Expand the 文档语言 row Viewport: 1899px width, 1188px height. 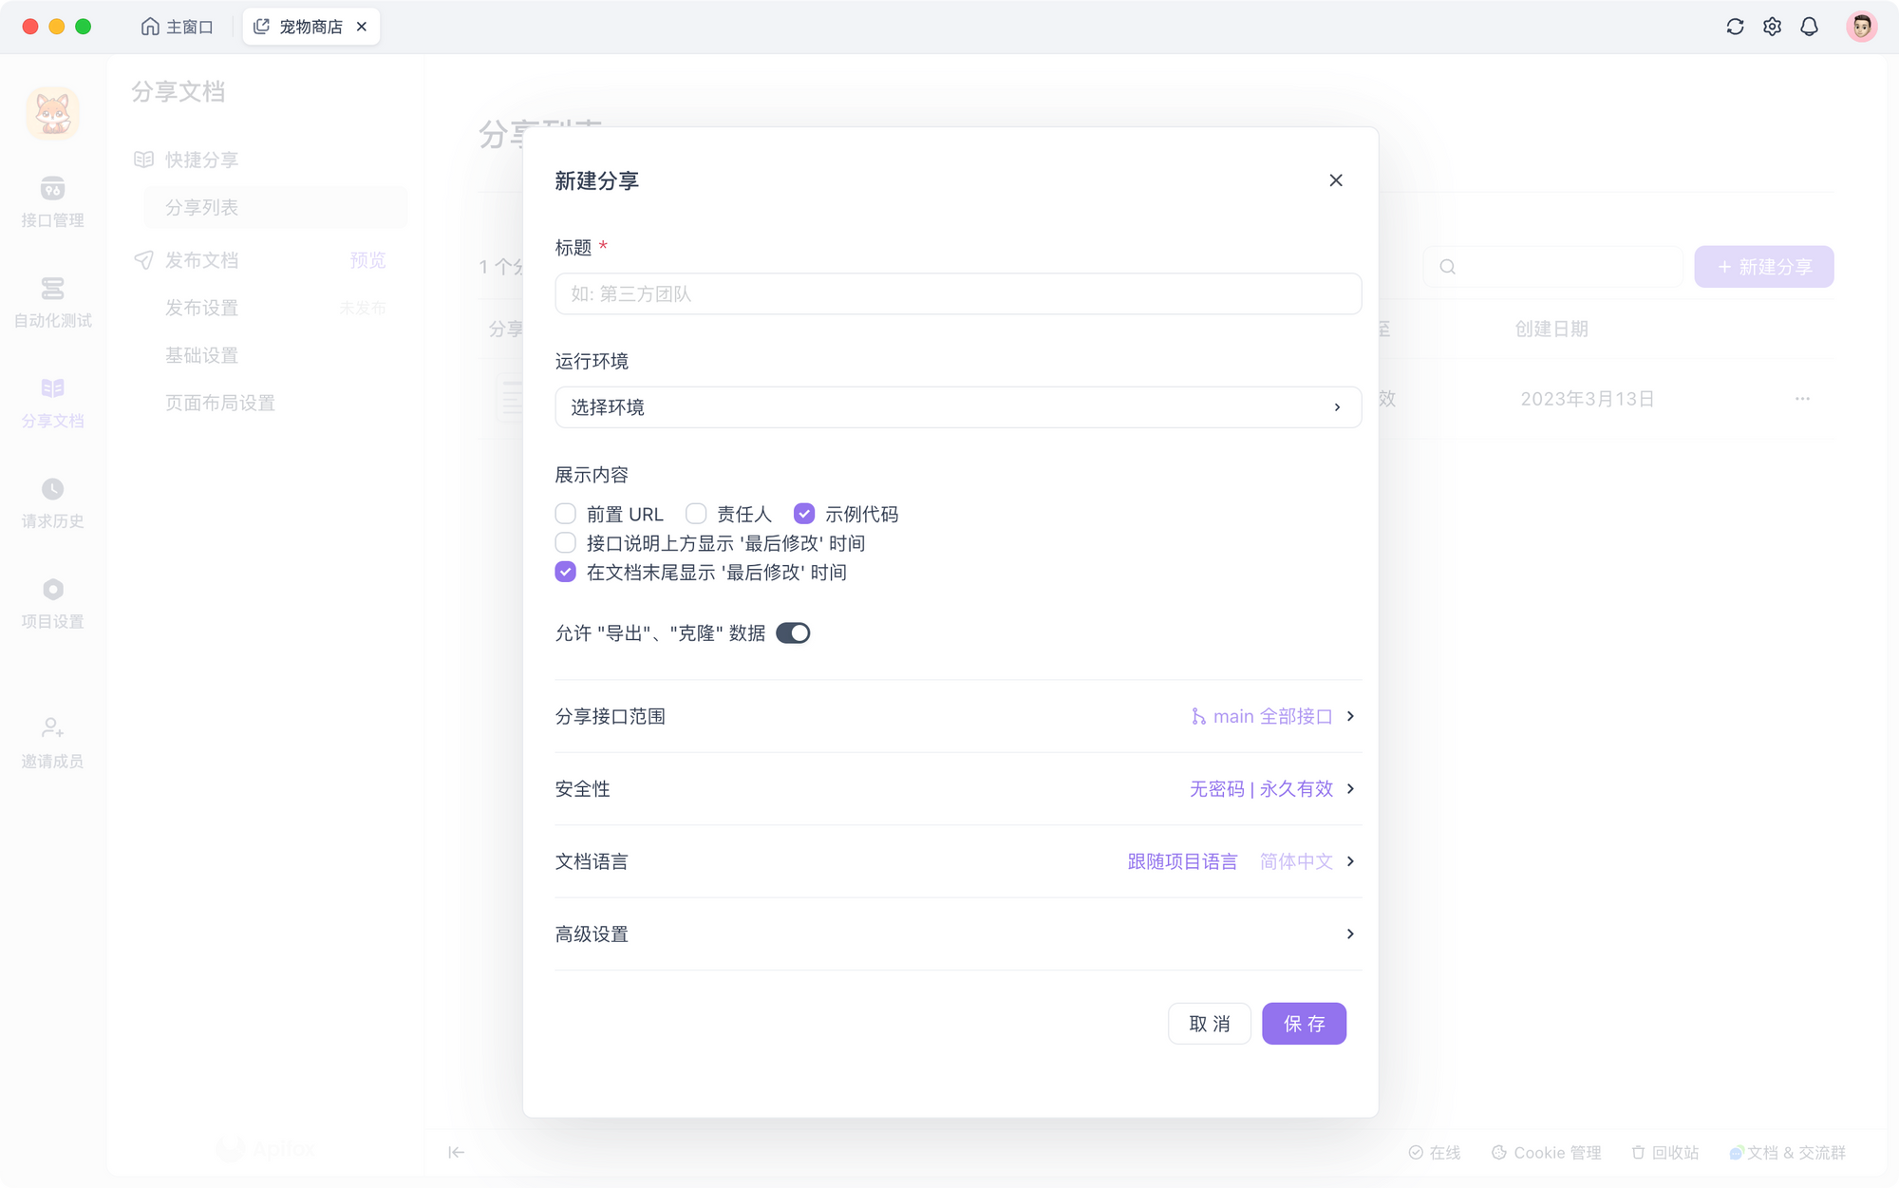point(958,861)
